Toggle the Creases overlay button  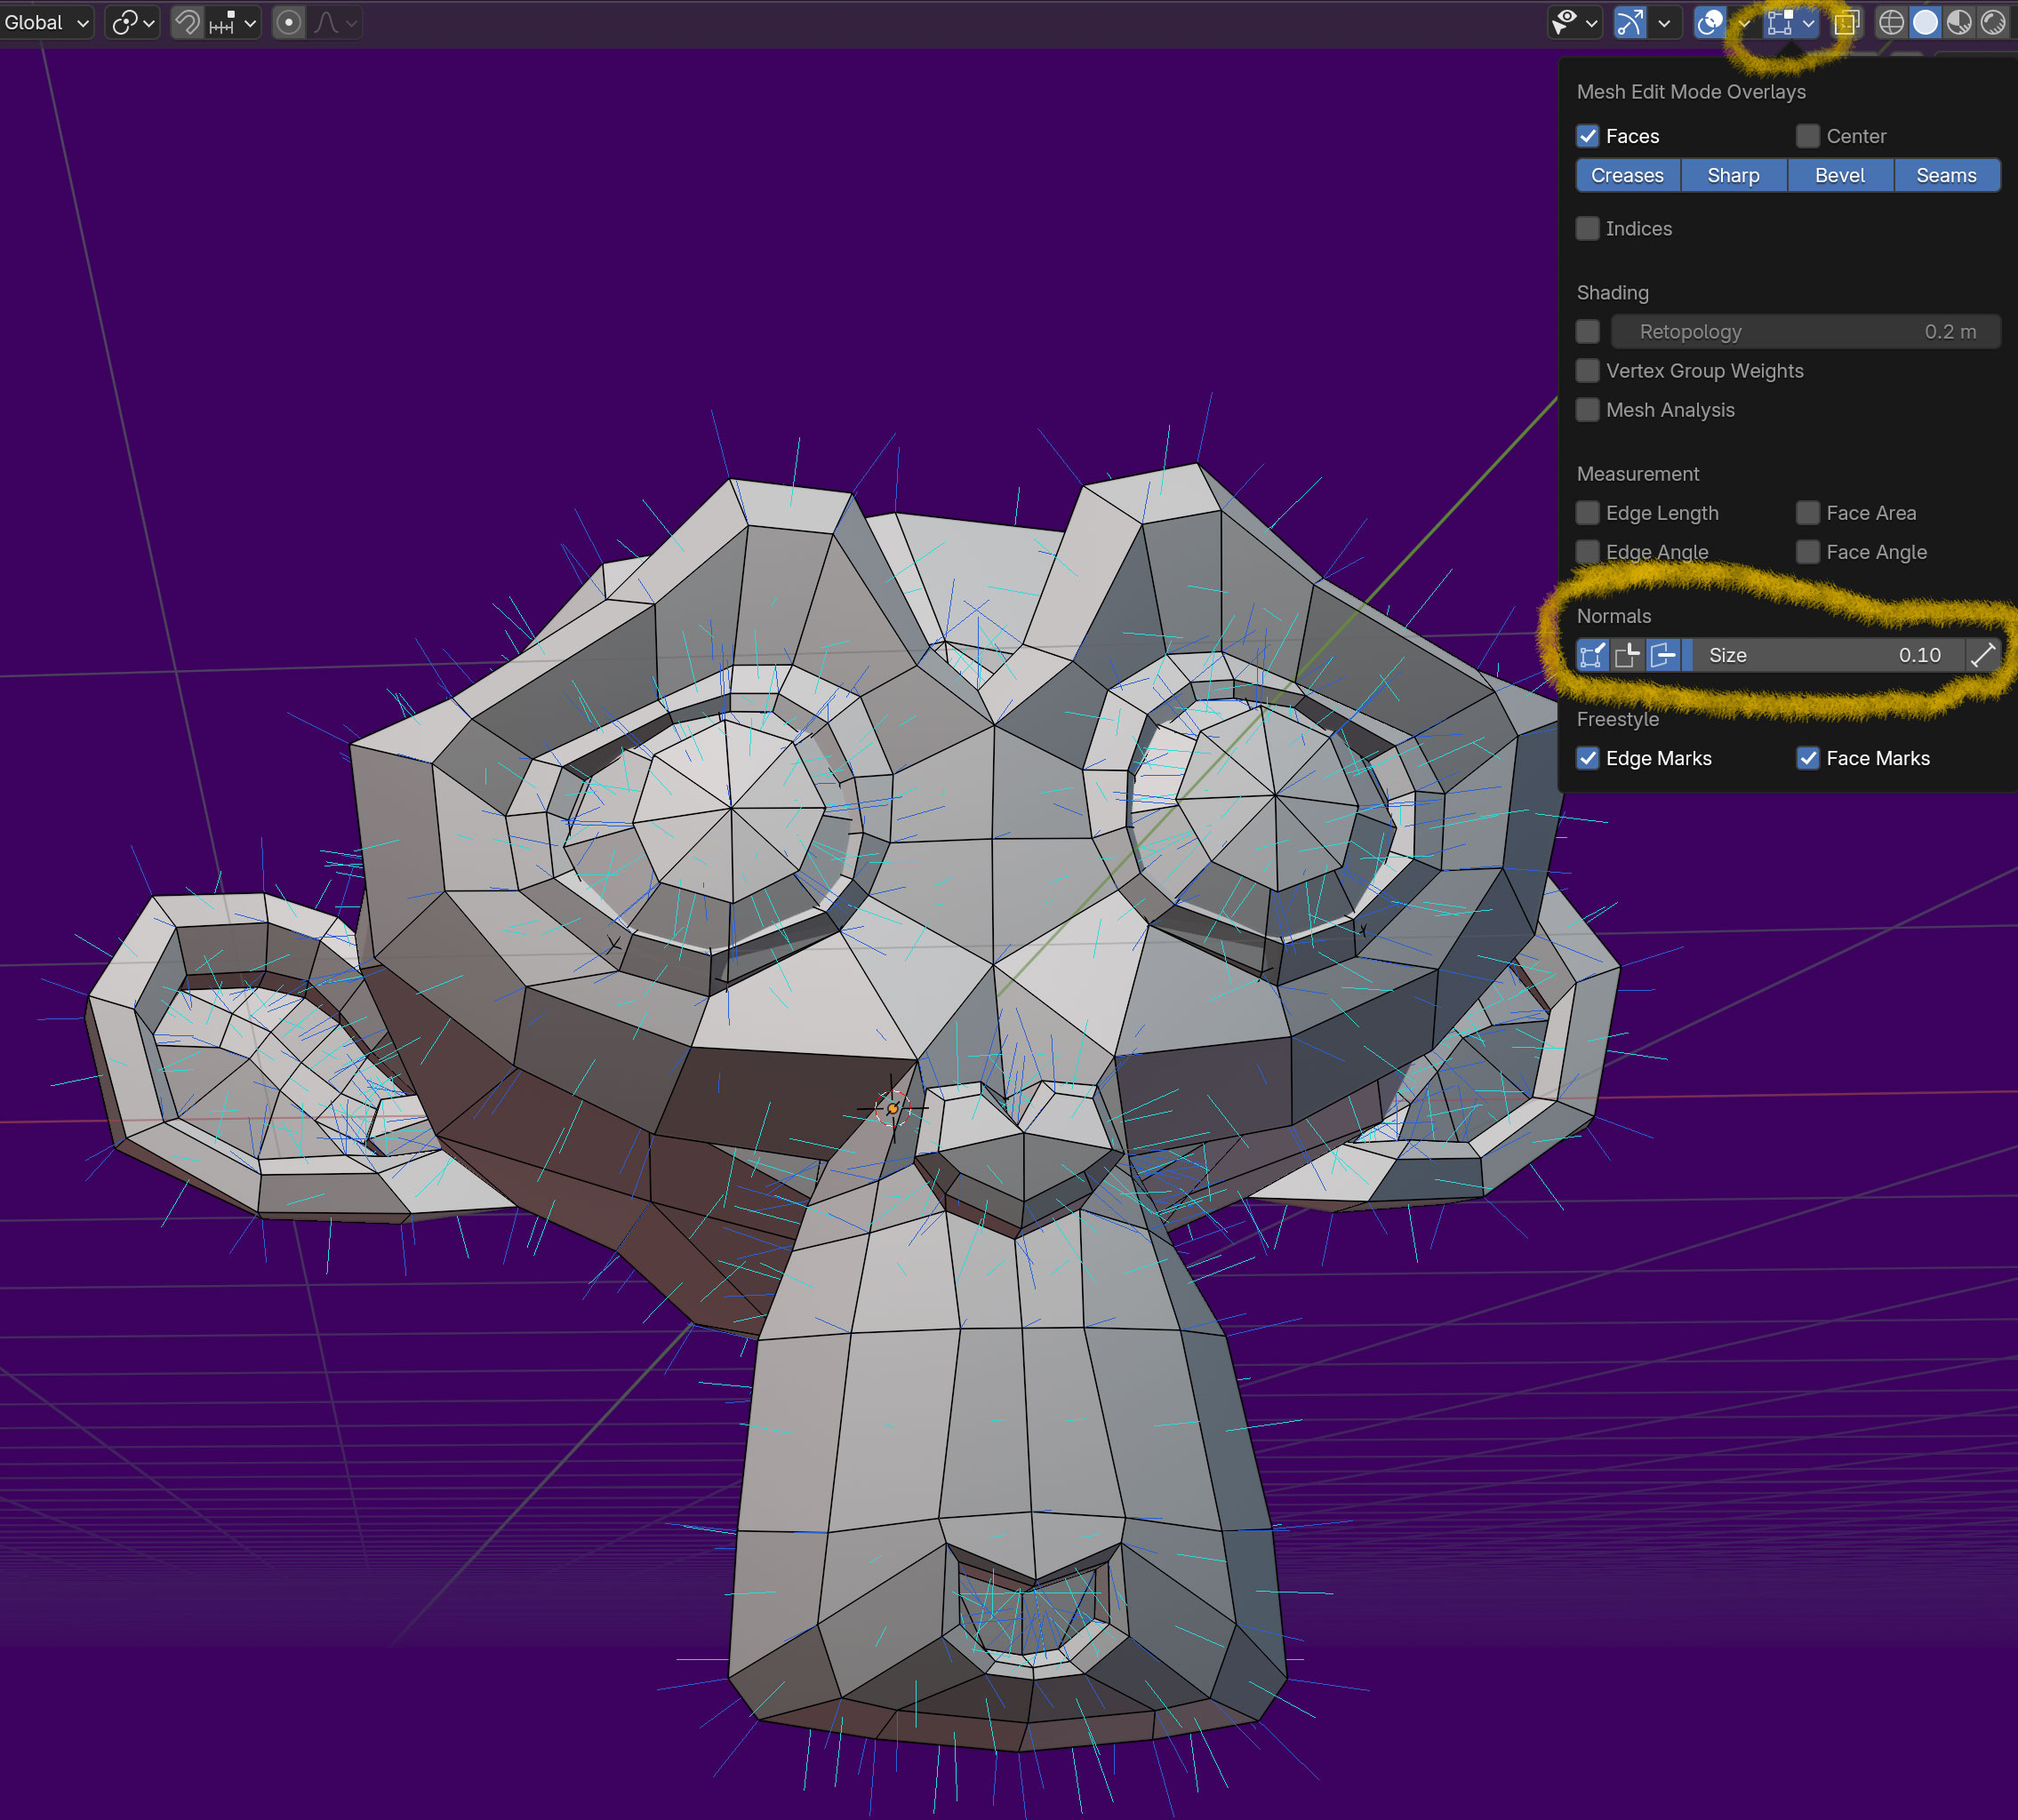coord(1628,175)
